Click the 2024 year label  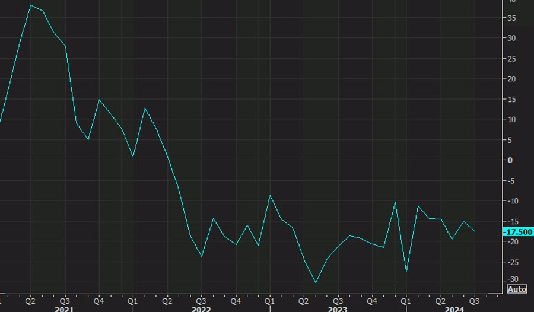pyautogui.click(x=454, y=309)
